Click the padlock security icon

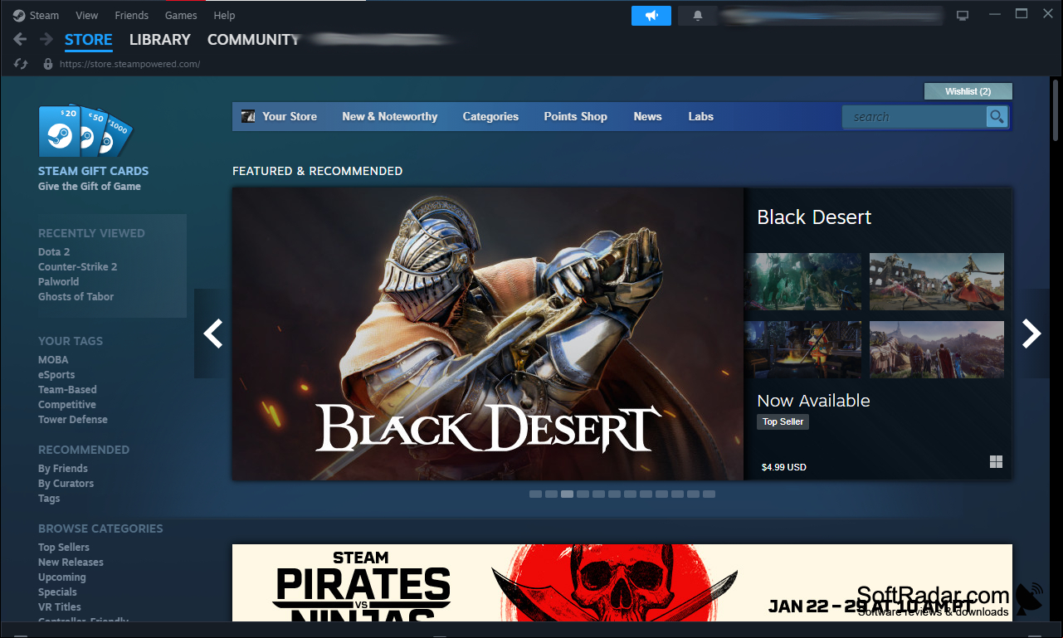[48, 64]
